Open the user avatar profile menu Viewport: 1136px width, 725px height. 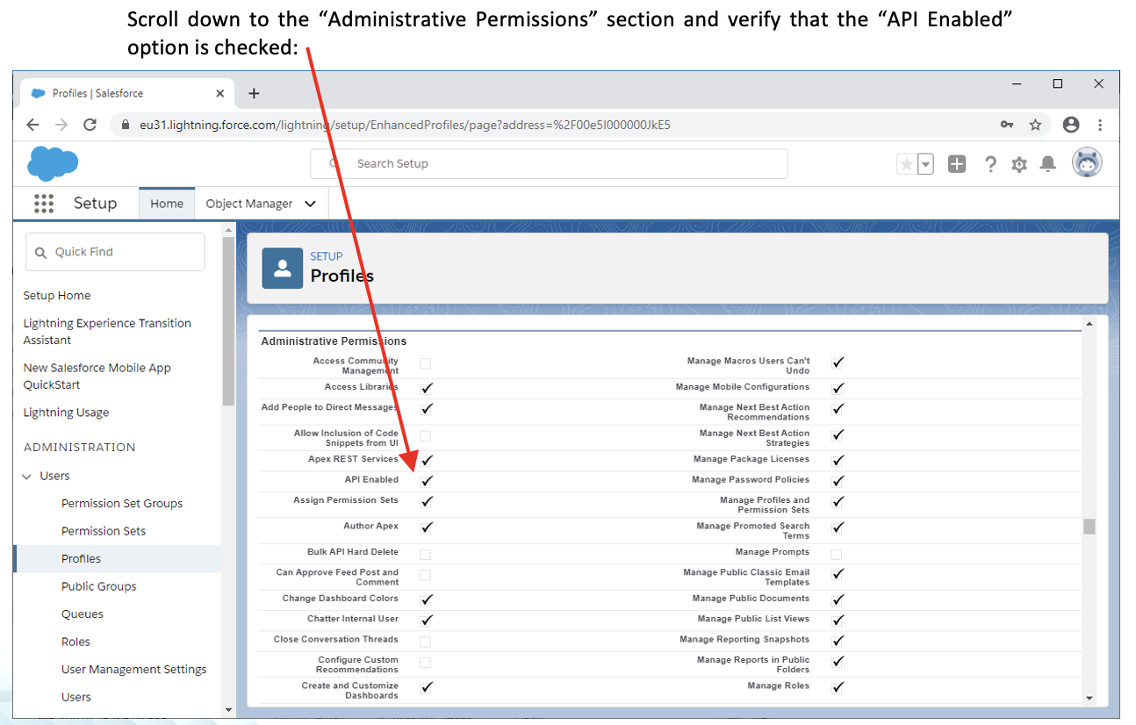(x=1087, y=163)
